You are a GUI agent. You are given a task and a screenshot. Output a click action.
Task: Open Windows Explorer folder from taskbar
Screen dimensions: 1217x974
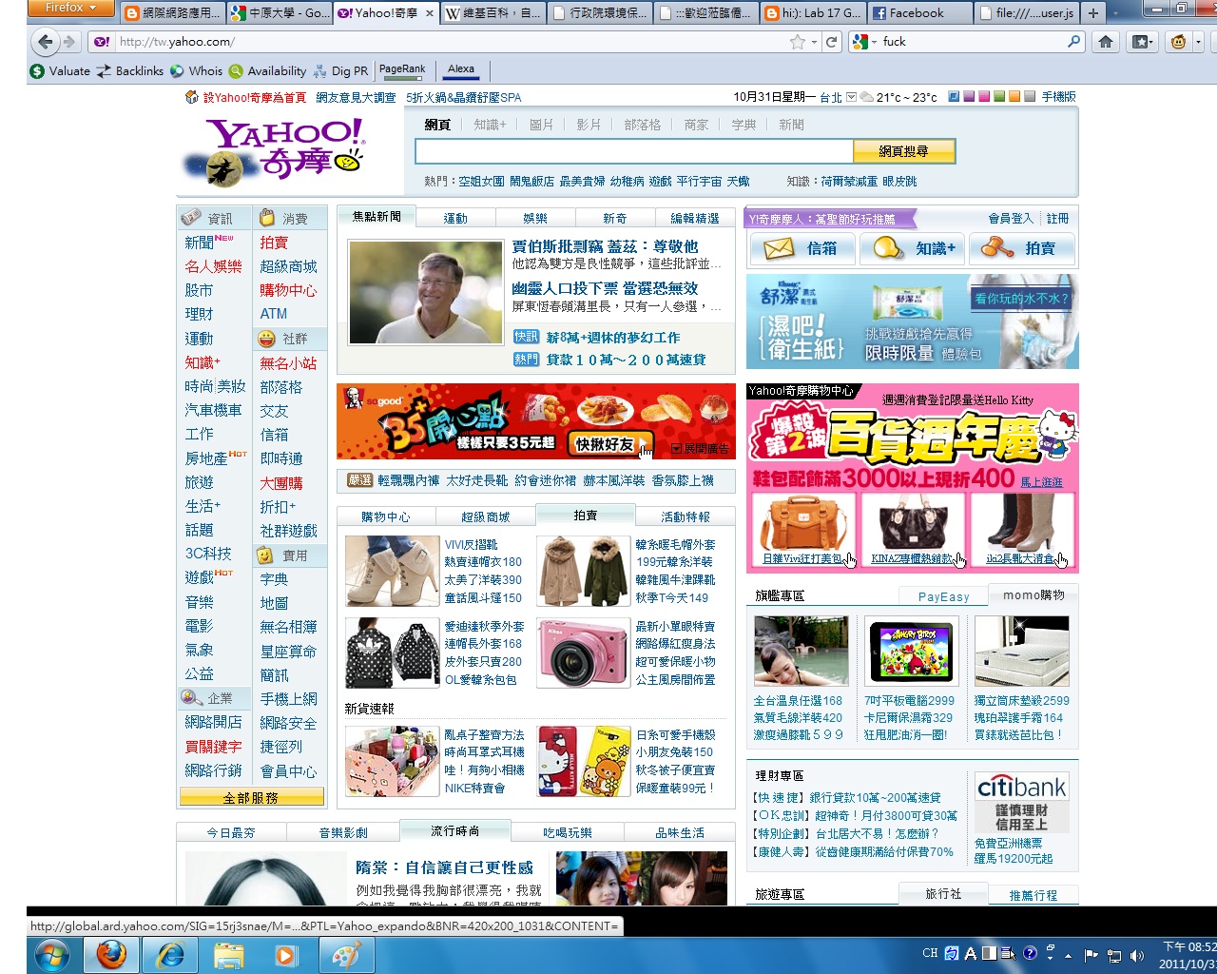pos(228,954)
